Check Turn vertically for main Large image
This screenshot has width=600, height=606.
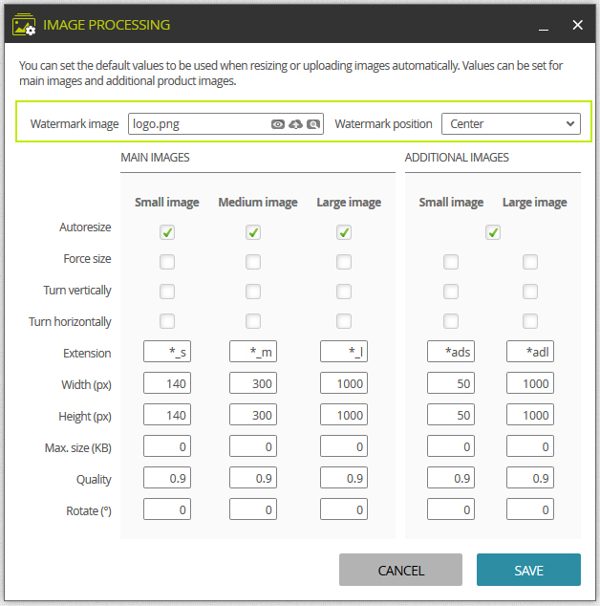pyautogui.click(x=344, y=292)
